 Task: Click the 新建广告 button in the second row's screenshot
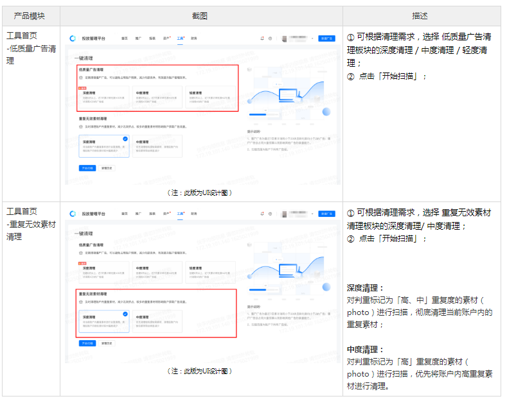[x=327, y=213]
